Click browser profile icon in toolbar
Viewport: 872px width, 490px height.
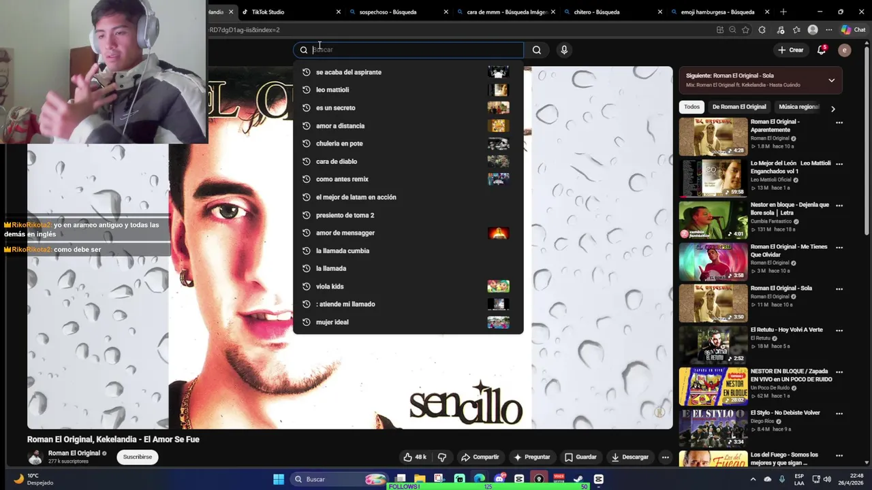pyautogui.click(x=813, y=30)
